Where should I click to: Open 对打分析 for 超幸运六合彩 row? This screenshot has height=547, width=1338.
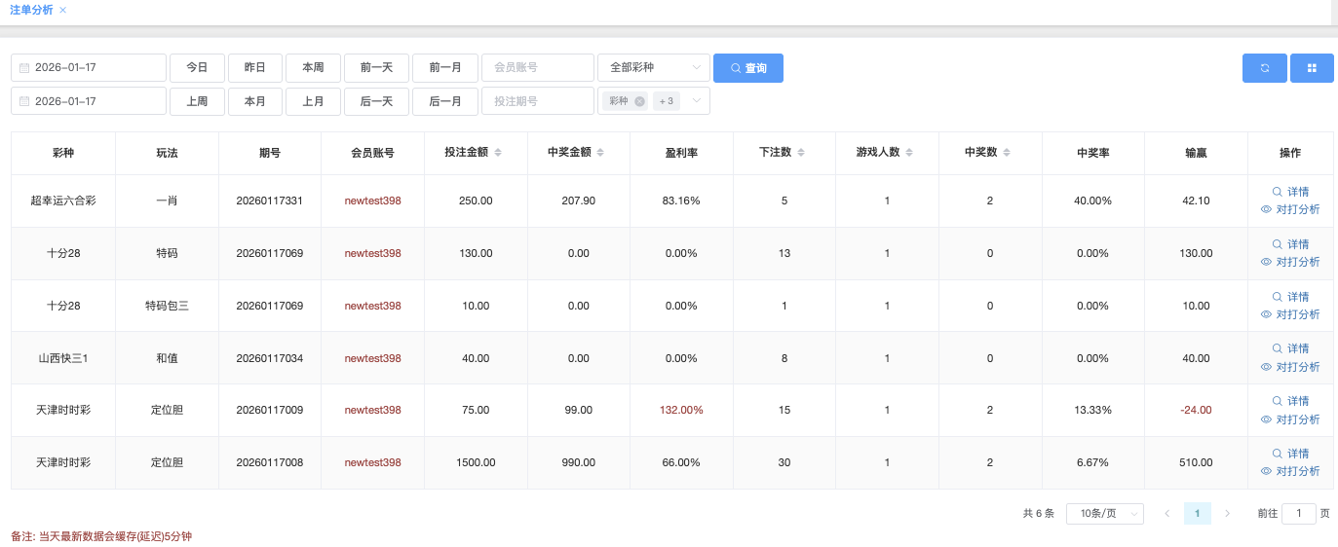point(1290,209)
